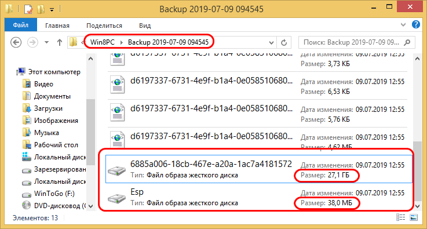Screen dimensions: 427x229
Task: Open the Поделиться ribbon tab
Action: (x=104, y=26)
